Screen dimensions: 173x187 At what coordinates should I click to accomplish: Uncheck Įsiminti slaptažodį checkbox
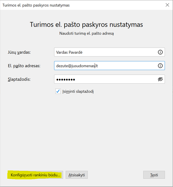click(x=58, y=91)
